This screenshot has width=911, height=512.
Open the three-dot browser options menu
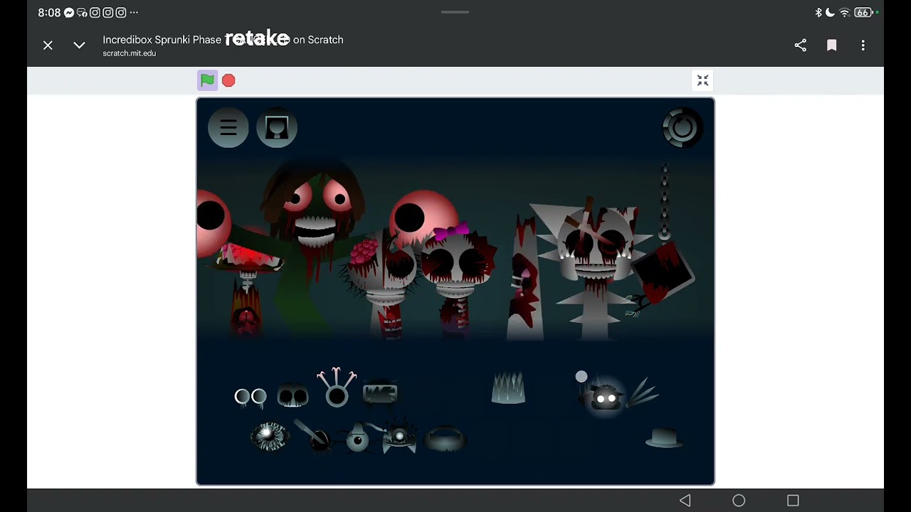coord(863,46)
